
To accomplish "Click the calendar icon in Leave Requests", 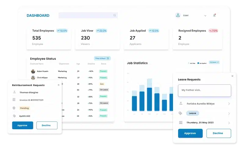I will click(x=181, y=123).
